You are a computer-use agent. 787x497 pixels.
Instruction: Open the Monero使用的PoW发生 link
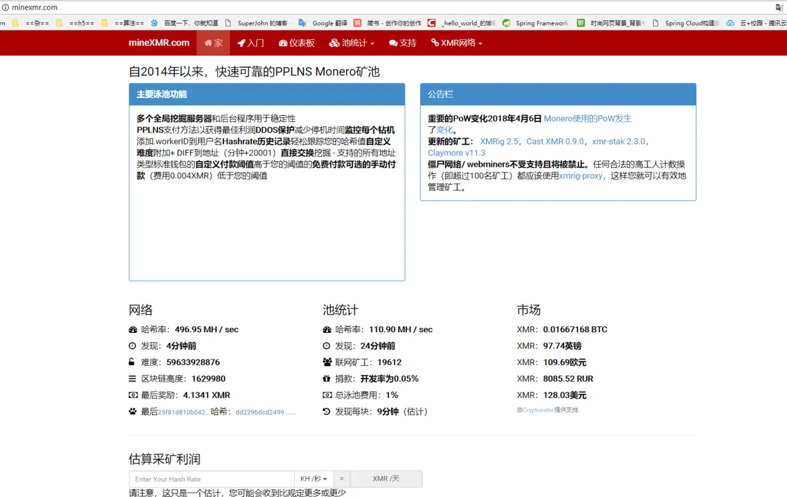click(x=588, y=119)
